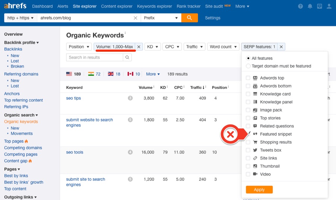Open the Settings link
This screenshot has width=336, height=200.
point(212,18)
